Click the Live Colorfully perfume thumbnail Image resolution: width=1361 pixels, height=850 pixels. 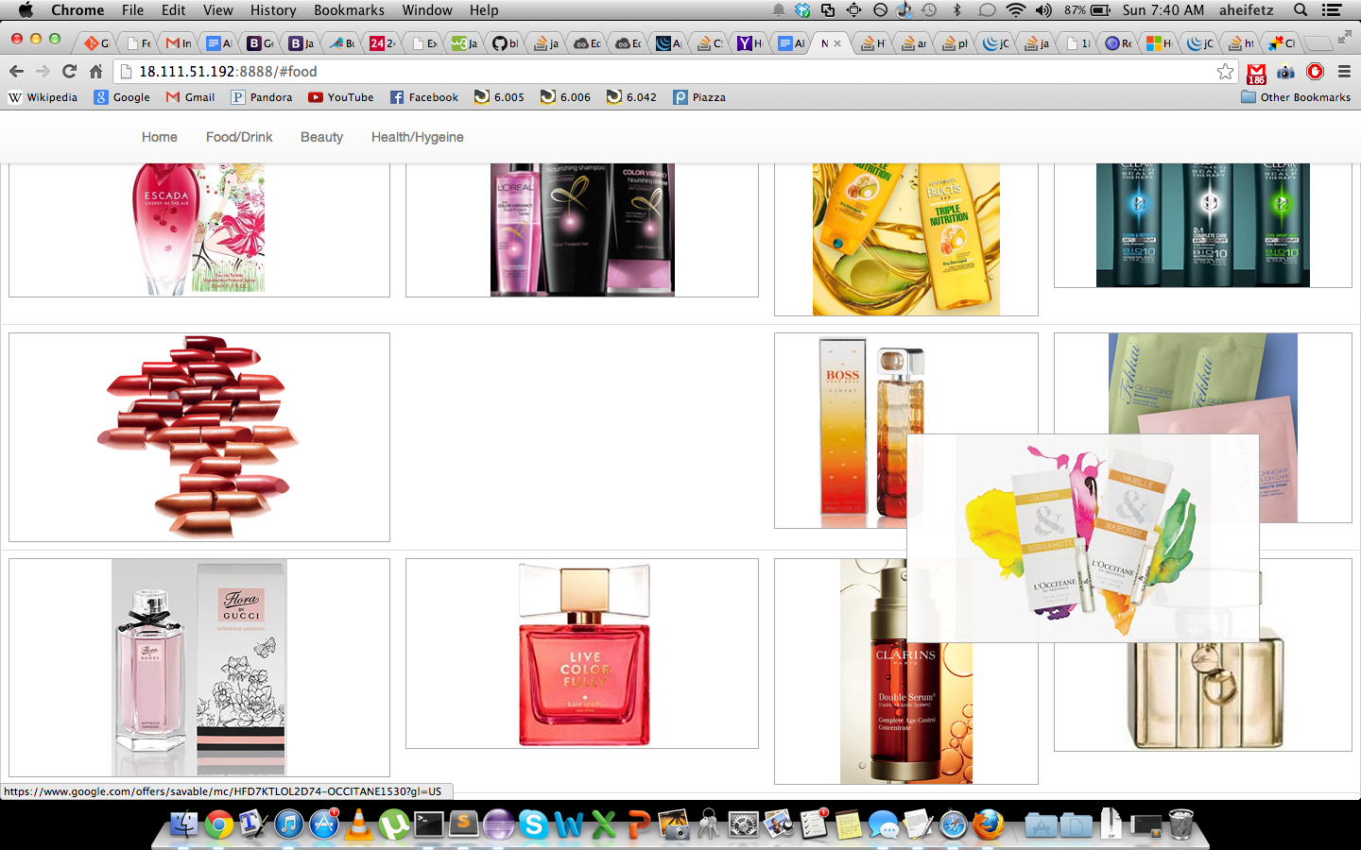(582, 654)
